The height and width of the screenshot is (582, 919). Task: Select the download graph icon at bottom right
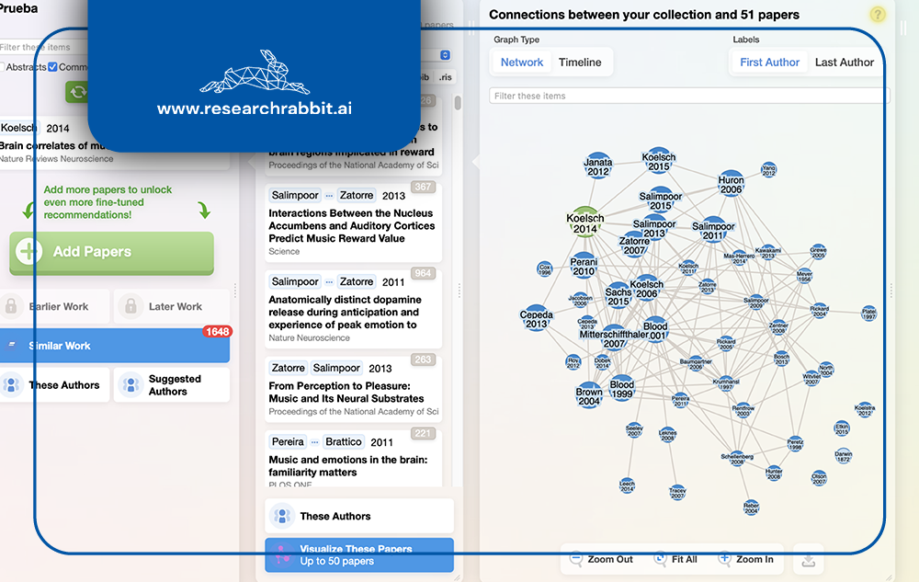[808, 561]
